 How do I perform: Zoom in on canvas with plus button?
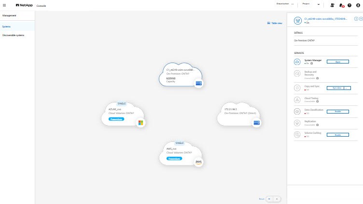tap(277, 199)
